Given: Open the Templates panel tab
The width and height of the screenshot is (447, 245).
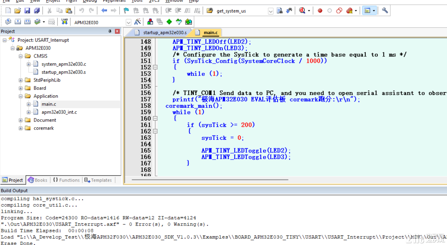Looking at the screenshot, I should tap(98, 180).
